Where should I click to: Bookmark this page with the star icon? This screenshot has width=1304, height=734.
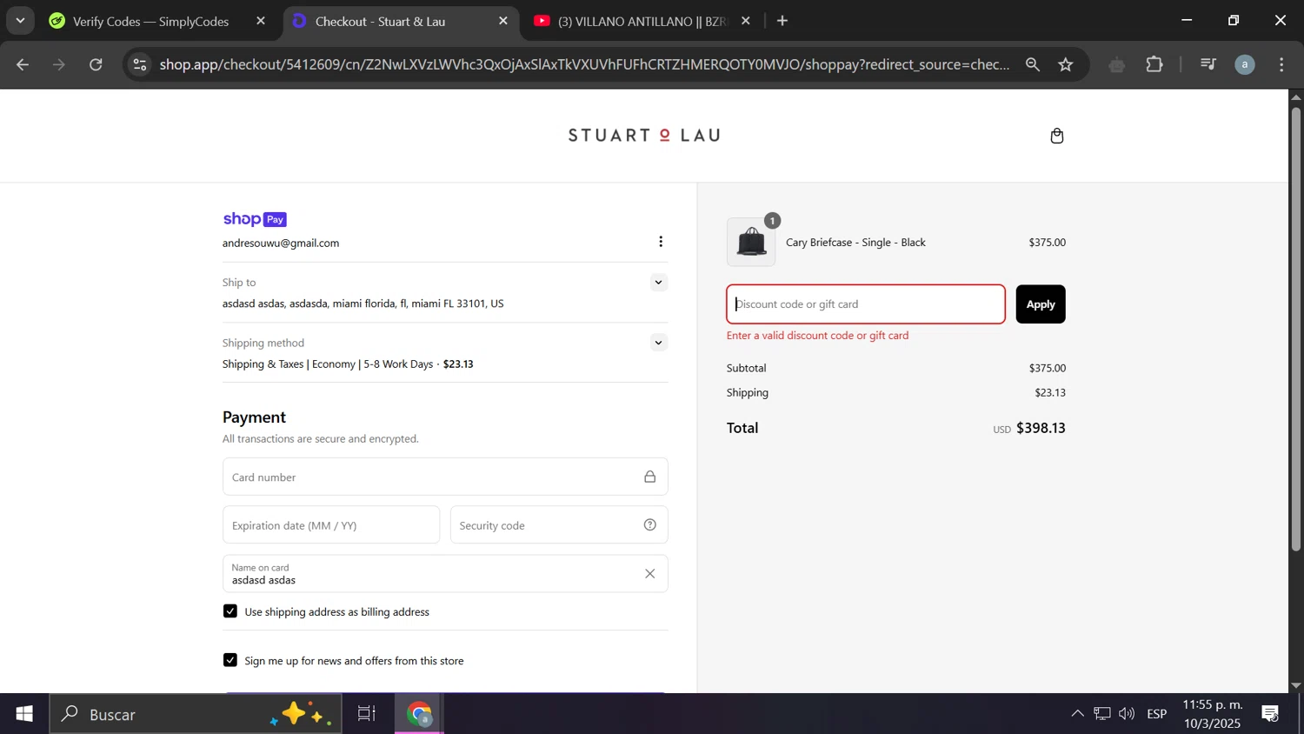[1066, 64]
